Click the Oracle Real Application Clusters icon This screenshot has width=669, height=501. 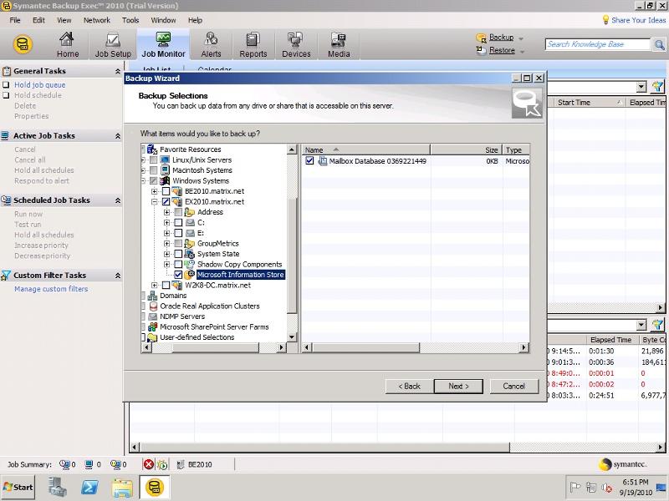point(153,306)
